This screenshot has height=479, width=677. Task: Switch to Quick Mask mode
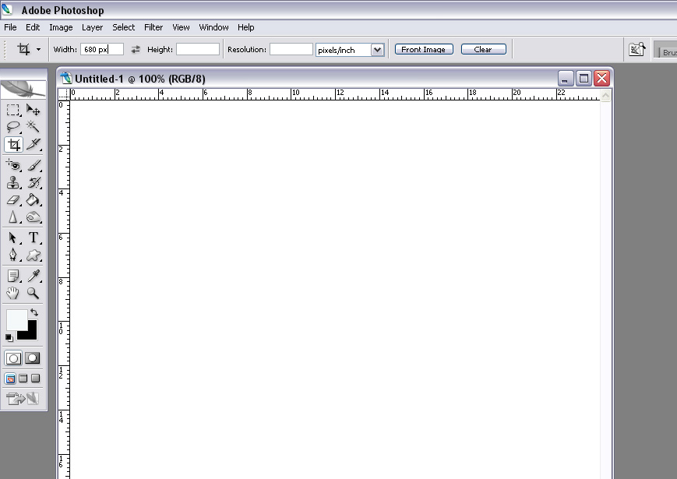(x=33, y=358)
